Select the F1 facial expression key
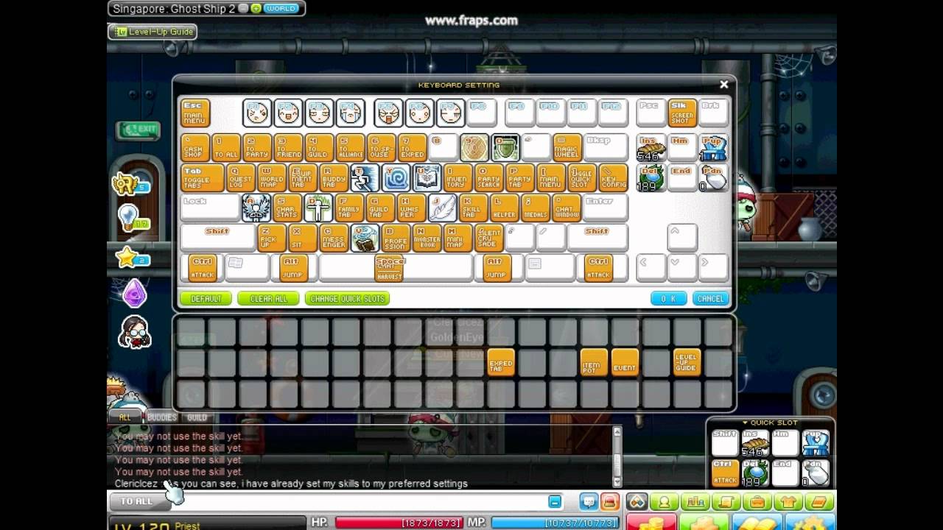The image size is (943, 530). pos(256,113)
